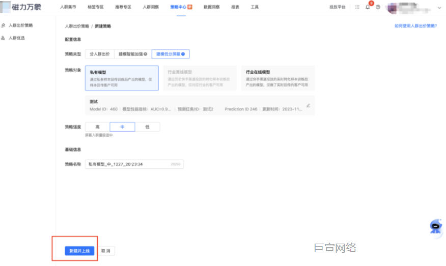446x266 pixels.
Task: Open the 报表 menu
Action: click(x=235, y=7)
